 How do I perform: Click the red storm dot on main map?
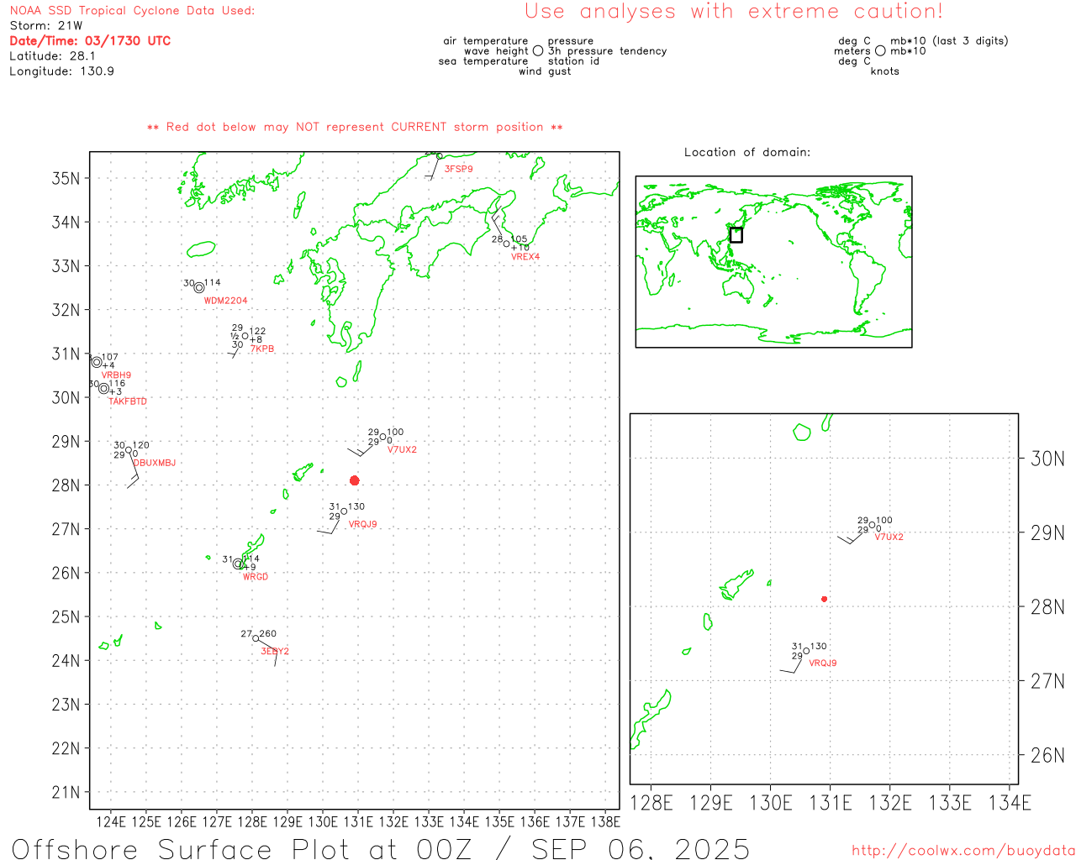click(355, 480)
